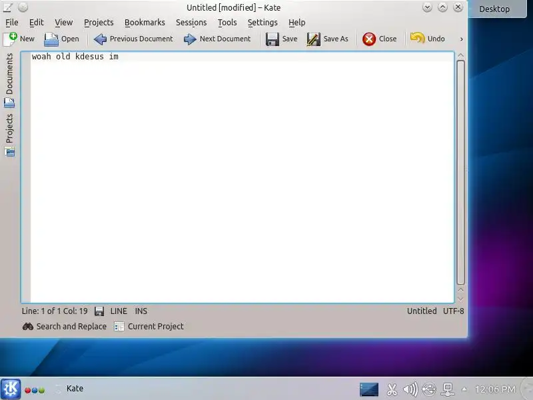Screen dimensions: 533x400
Task: Click the desktop pager thumbnail in panel
Action: (x=369, y=389)
